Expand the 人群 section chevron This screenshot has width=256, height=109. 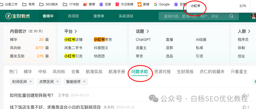coord(249,31)
